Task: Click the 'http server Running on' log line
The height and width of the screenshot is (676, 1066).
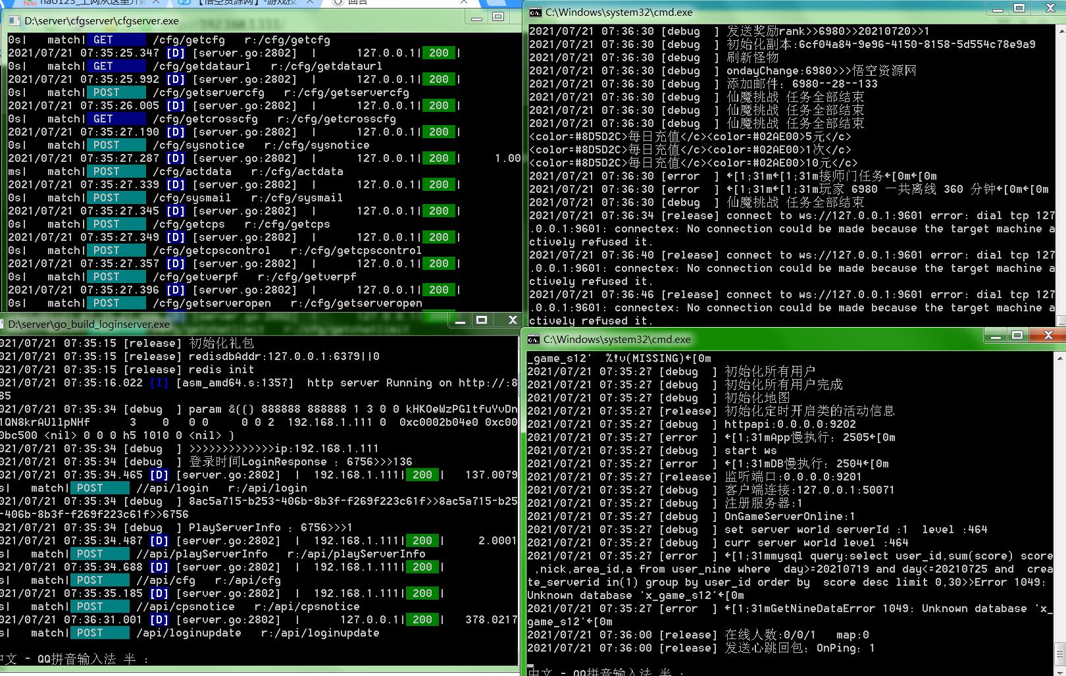Action: coord(259,390)
